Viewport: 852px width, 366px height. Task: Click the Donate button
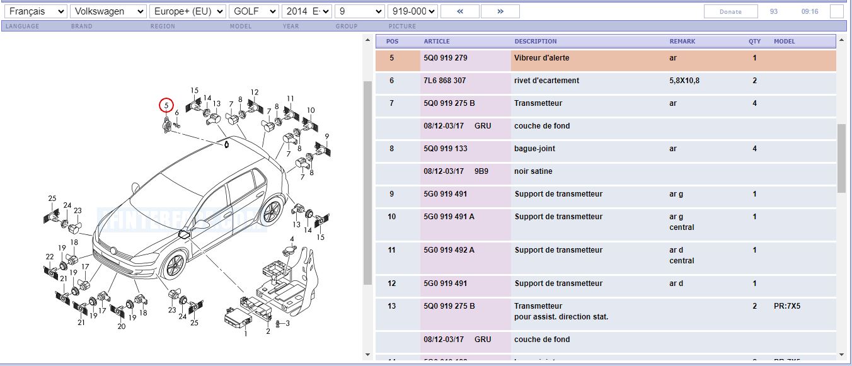[x=730, y=11]
